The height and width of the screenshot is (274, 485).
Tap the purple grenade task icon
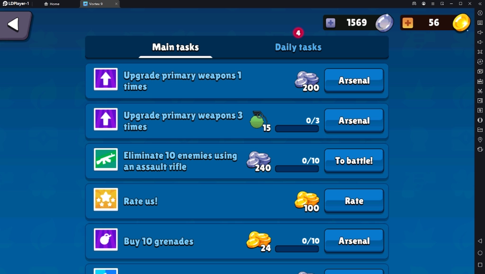[x=106, y=240]
